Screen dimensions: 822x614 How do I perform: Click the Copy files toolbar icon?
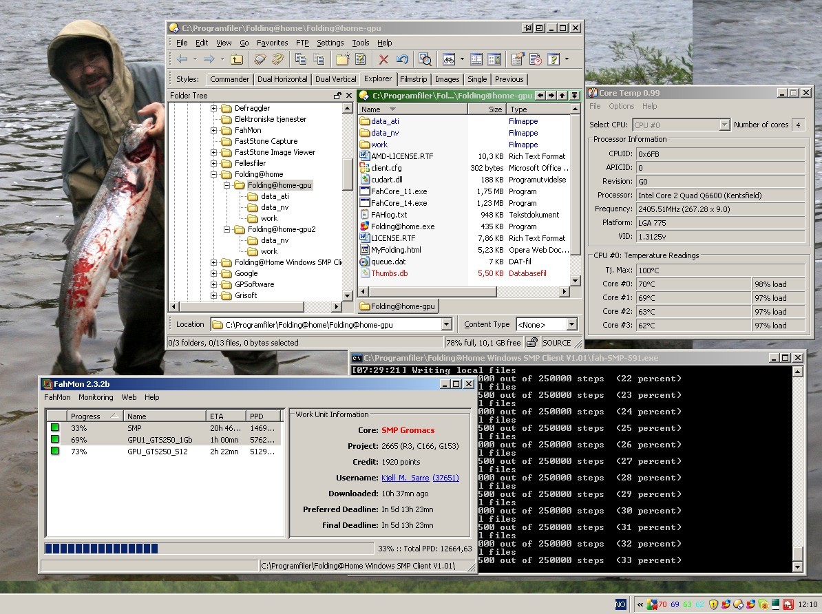pyautogui.click(x=301, y=59)
